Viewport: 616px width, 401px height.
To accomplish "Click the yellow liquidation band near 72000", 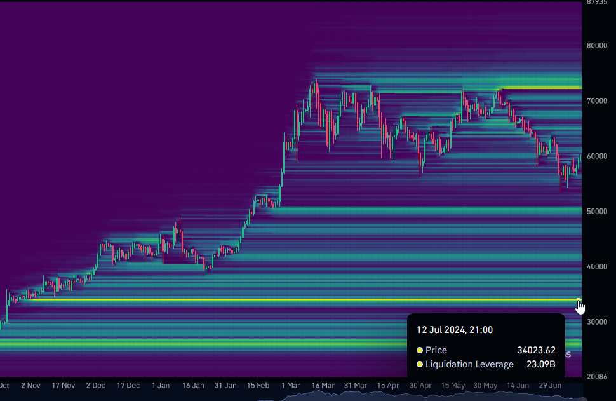I will point(541,88).
